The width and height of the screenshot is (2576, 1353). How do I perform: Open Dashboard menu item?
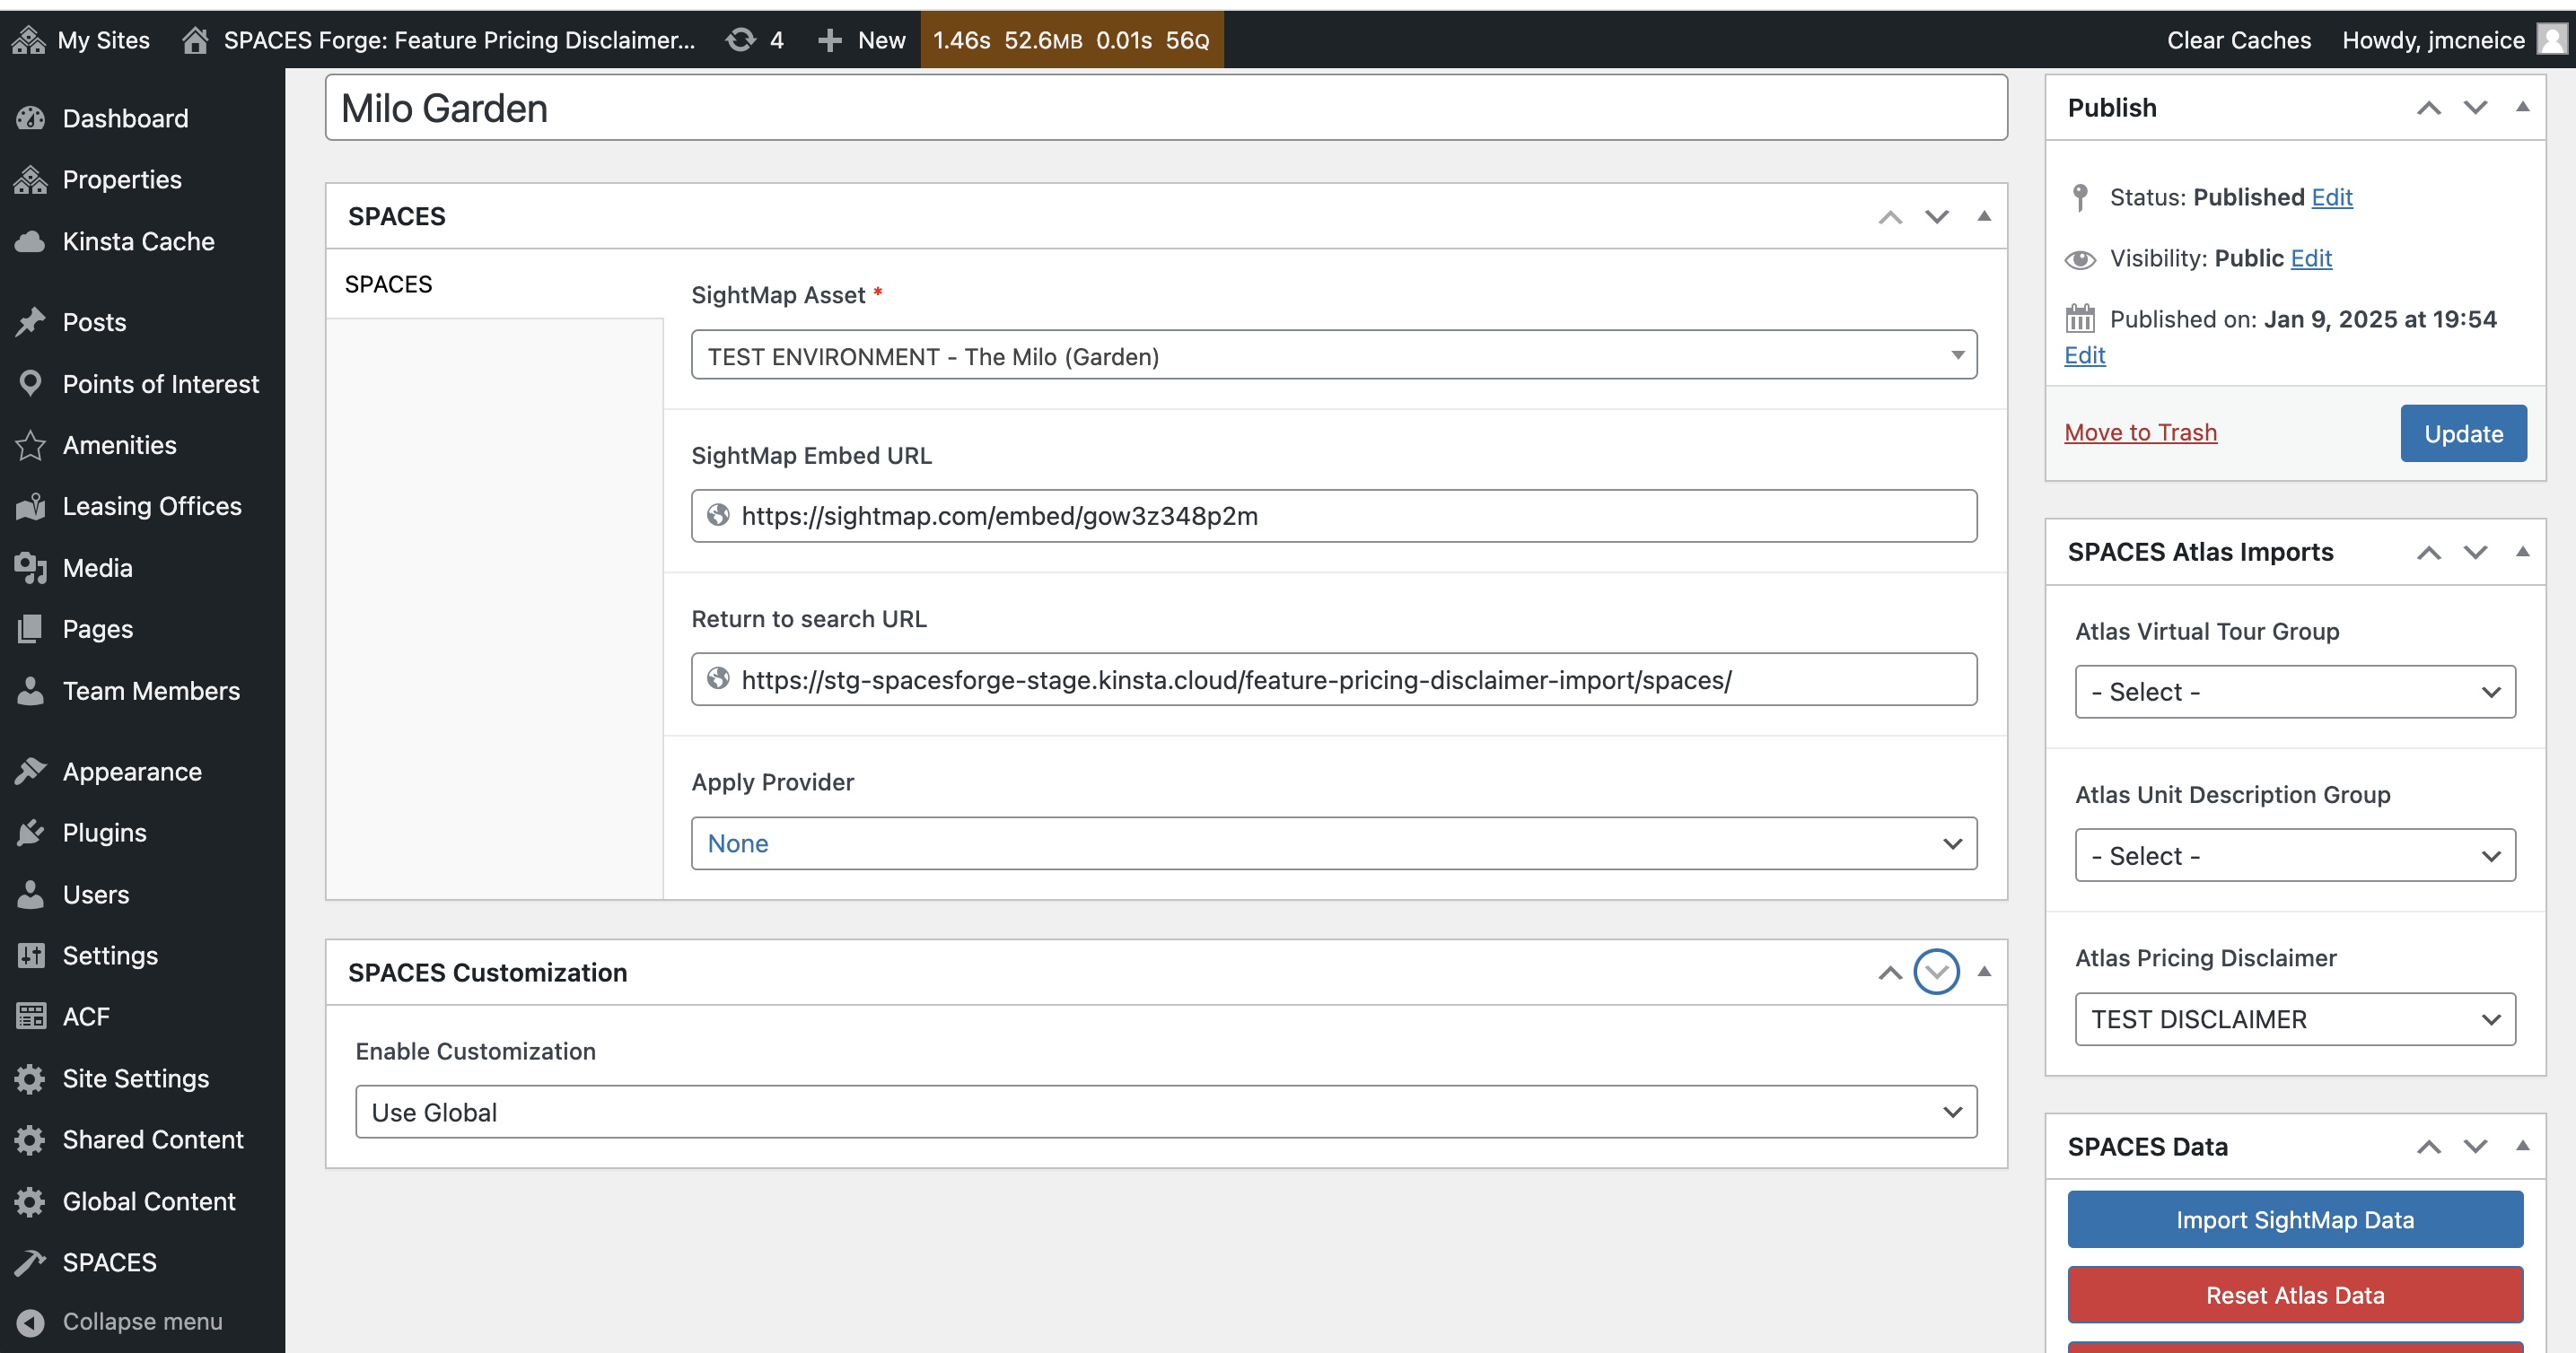pos(142,119)
